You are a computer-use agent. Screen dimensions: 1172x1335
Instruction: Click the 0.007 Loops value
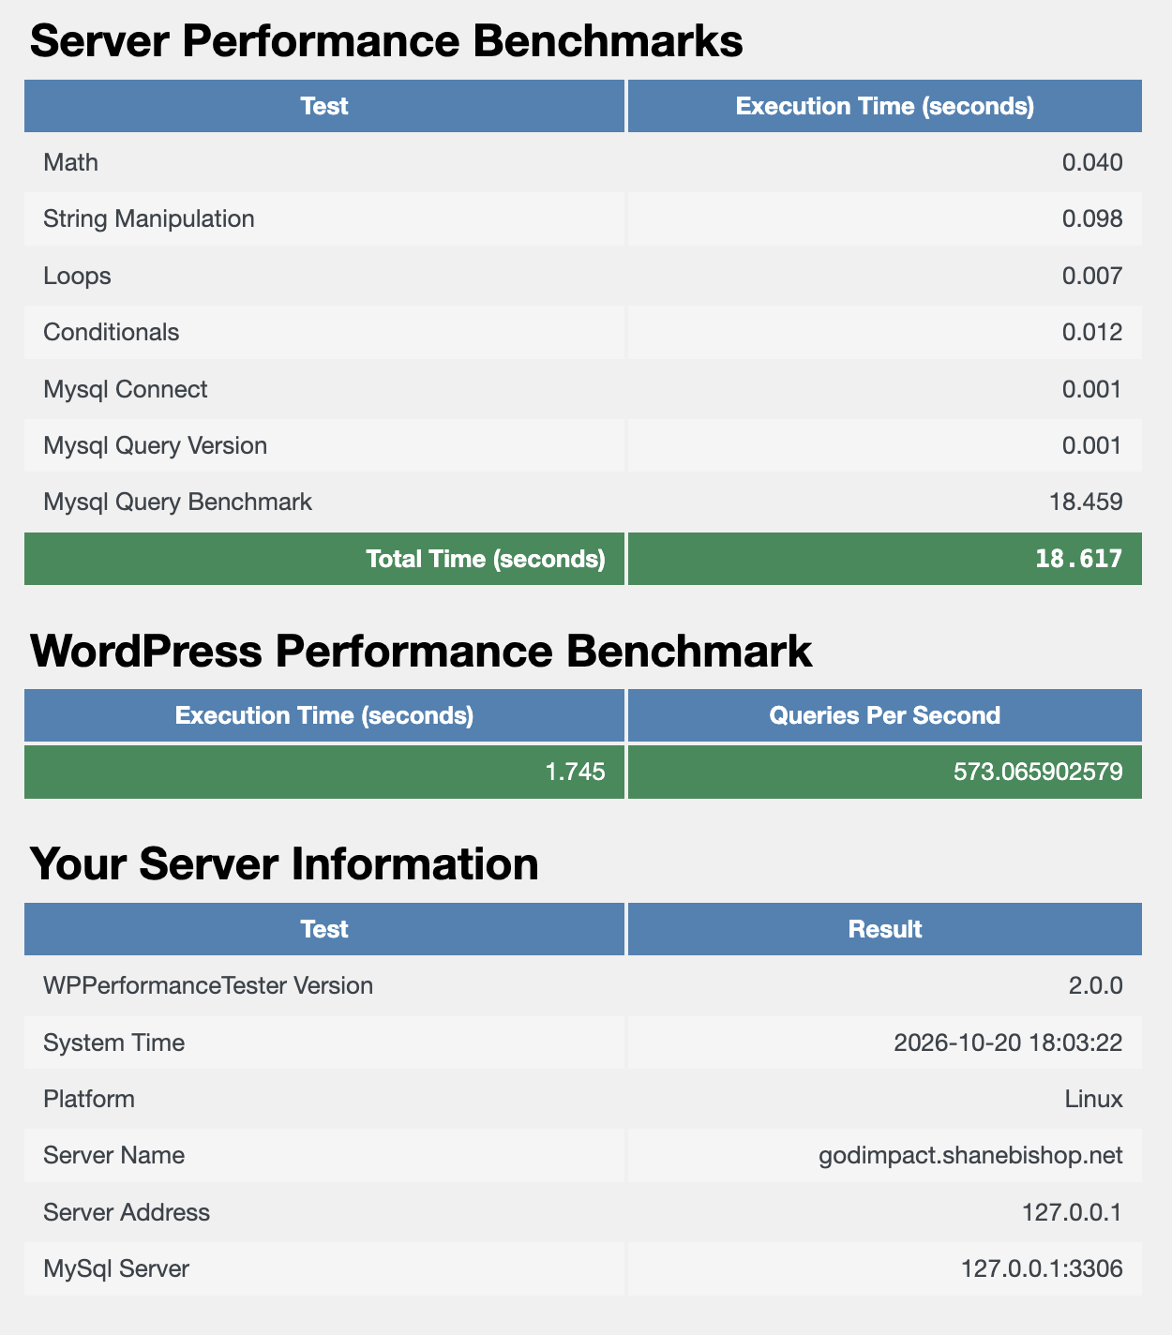[1092, 276]
